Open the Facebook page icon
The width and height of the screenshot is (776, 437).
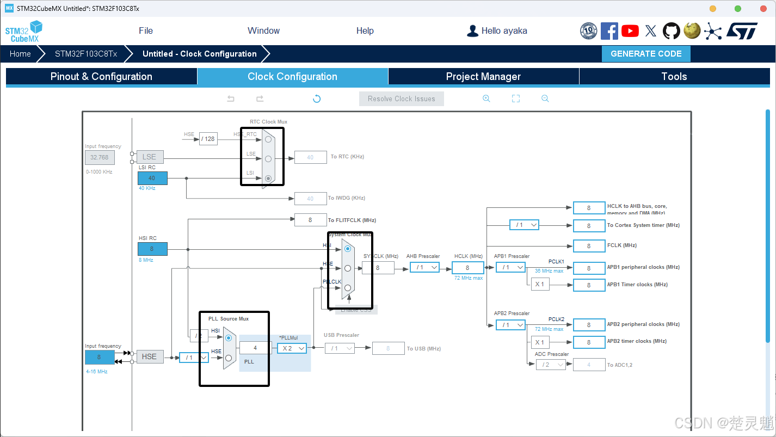(609, 31)
